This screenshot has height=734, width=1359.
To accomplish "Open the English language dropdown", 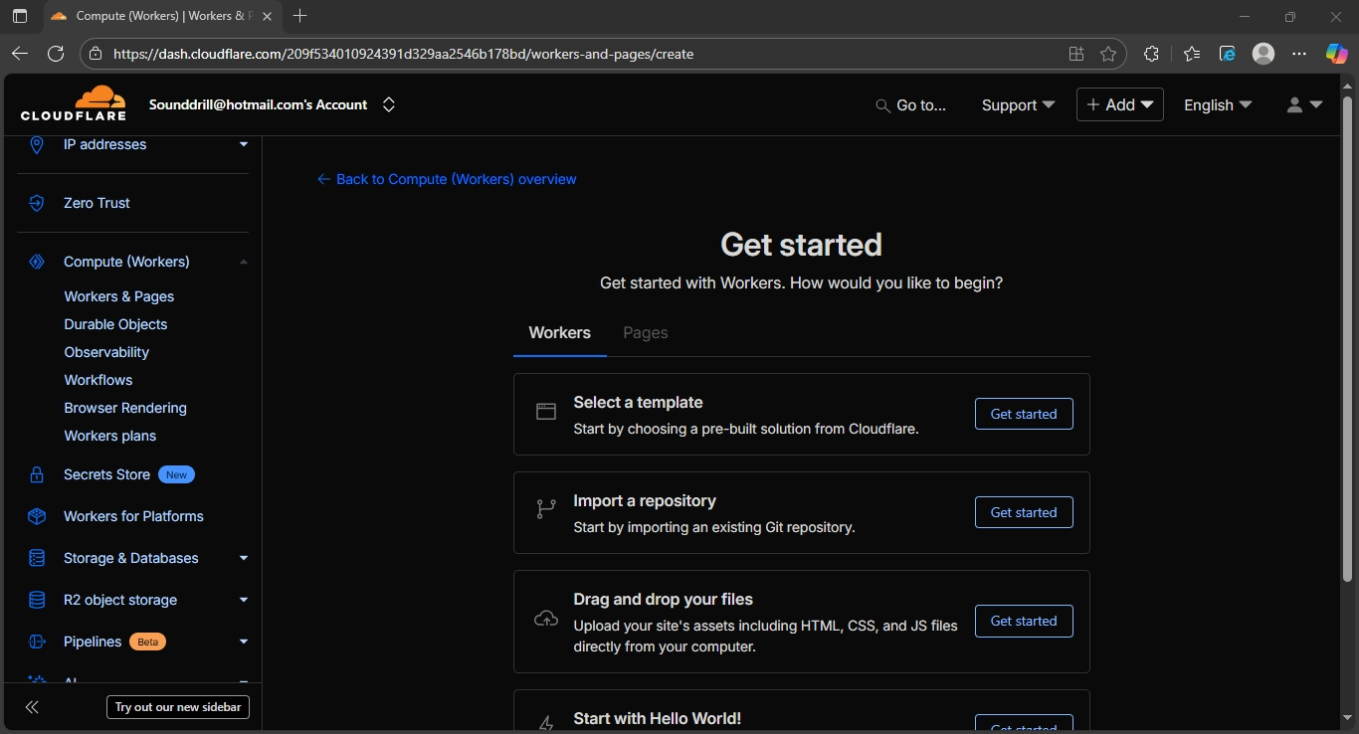I will point(1216,104).
